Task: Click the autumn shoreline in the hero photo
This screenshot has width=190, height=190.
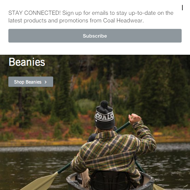Action: click(x=38, y=141)
